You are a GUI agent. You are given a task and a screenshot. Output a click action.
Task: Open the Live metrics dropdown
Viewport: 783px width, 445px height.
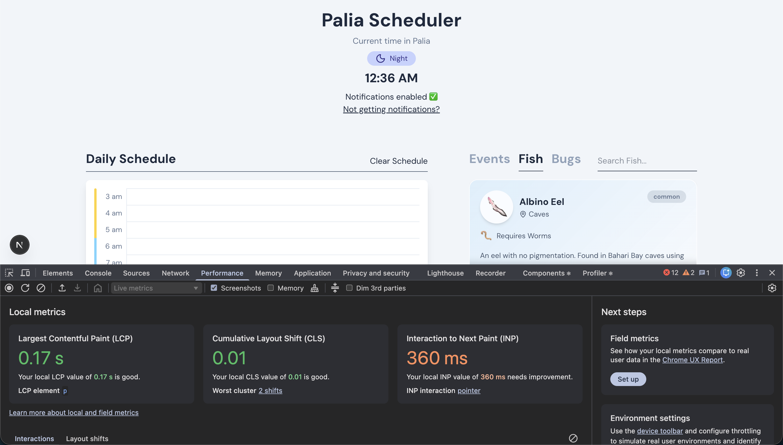coord(156,288)
